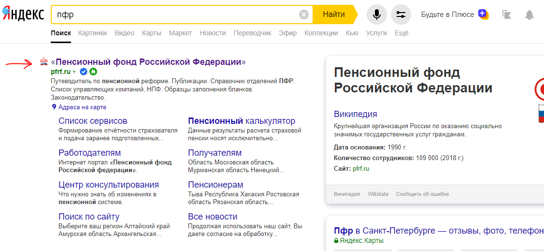Click the green popular site badge

coord(93,72)
